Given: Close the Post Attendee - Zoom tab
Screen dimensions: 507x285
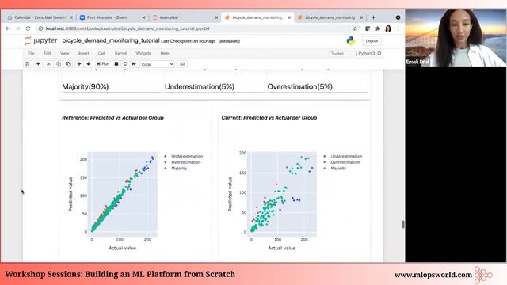Looking at the screenshot, I should click(x=143, y=17).
